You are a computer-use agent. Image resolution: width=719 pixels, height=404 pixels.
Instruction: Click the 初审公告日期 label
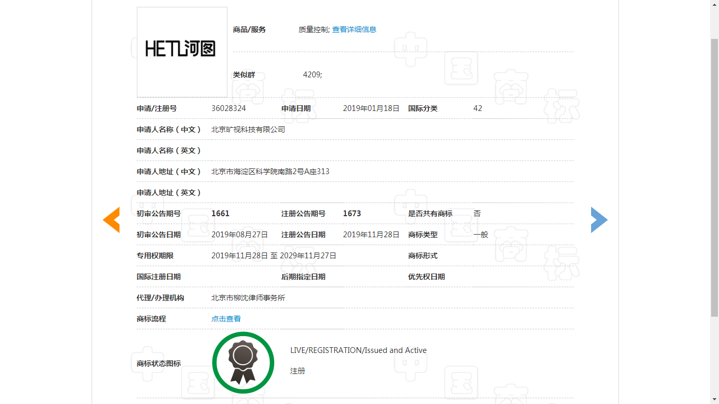(159, 235)
